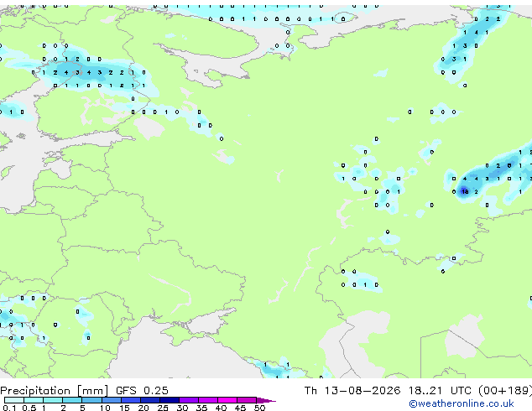Select the 15 mm legend color box
532x411 pixels.
(131, 400)
